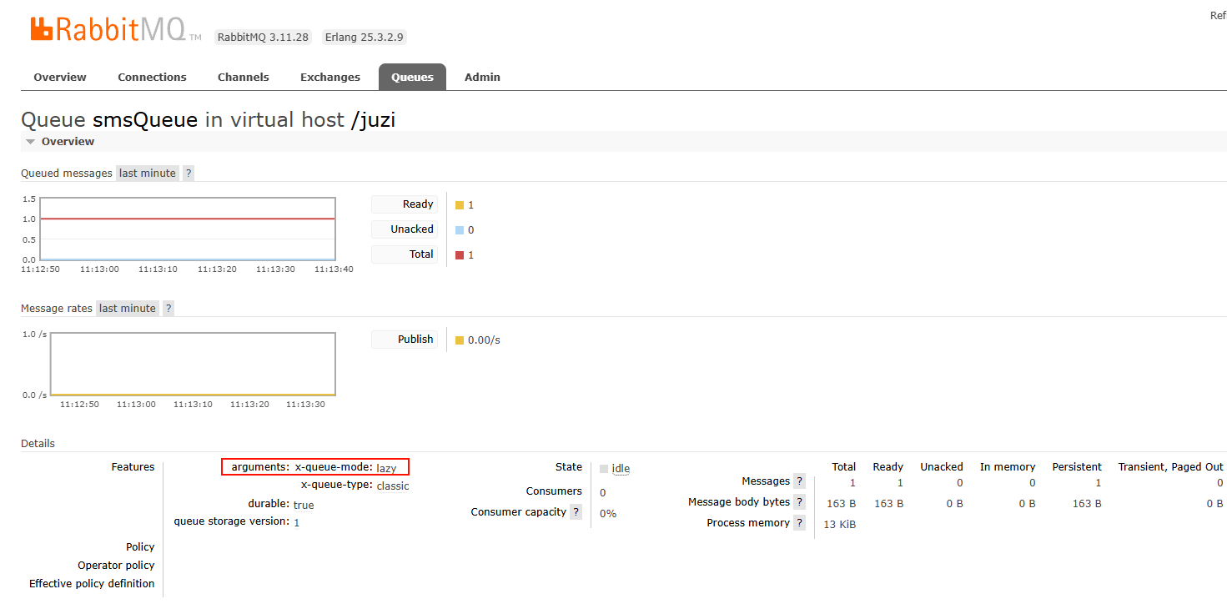Viewport: 1227px width, 604px height.
Task: Open the Admin tab
Action: 482,78
